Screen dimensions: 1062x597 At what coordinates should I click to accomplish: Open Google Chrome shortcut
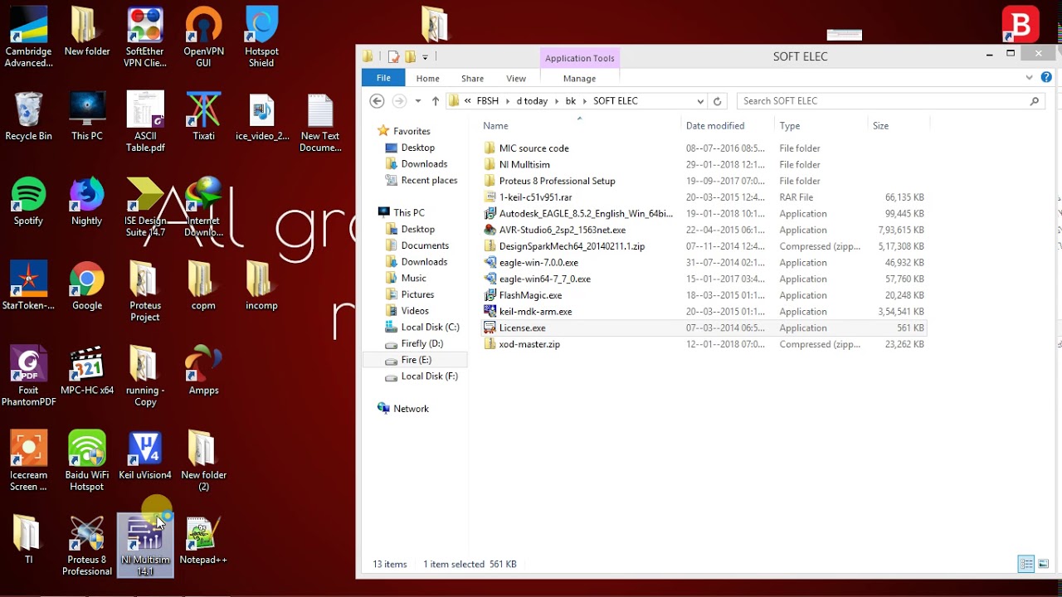coord(86,286)
